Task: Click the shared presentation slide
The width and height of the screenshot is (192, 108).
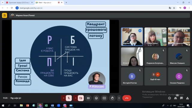Action: click(x=61, y=56)
